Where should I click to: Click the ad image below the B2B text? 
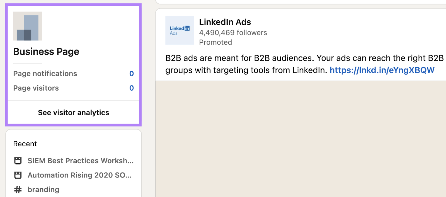pos(301,139)
